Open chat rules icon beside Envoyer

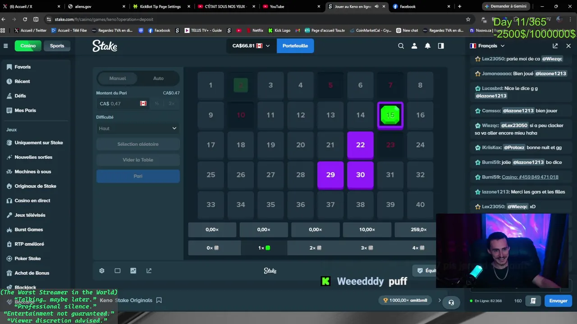(533, 301)
